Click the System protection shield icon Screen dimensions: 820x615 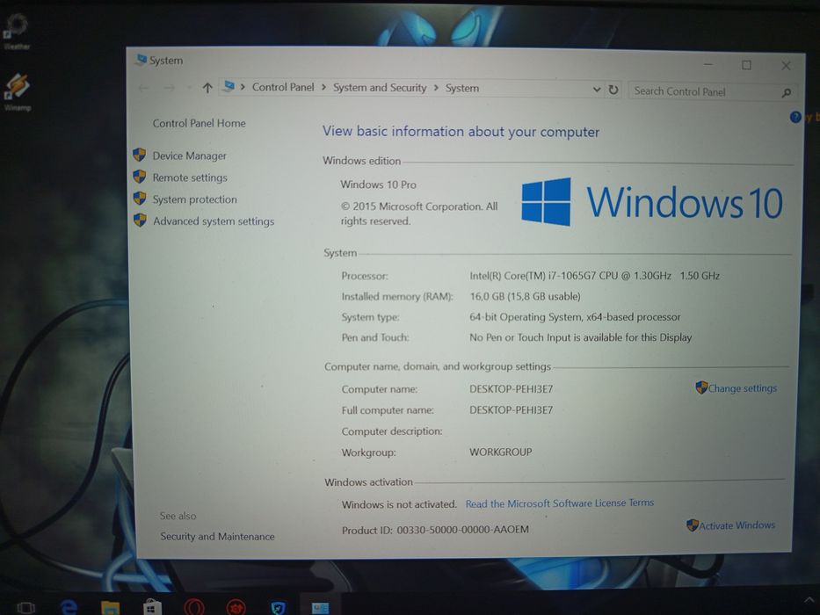click(x=139, y=199)
